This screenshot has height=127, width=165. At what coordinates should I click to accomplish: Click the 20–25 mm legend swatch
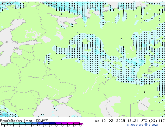[46, 124]
